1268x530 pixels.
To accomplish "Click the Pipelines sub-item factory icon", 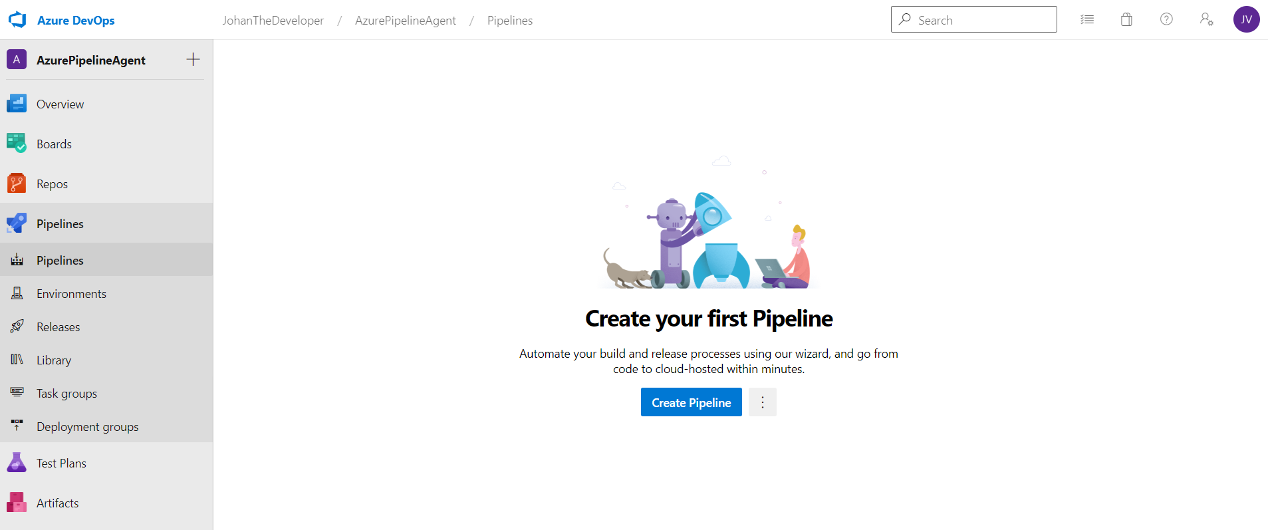I will (x=17, y=260).
